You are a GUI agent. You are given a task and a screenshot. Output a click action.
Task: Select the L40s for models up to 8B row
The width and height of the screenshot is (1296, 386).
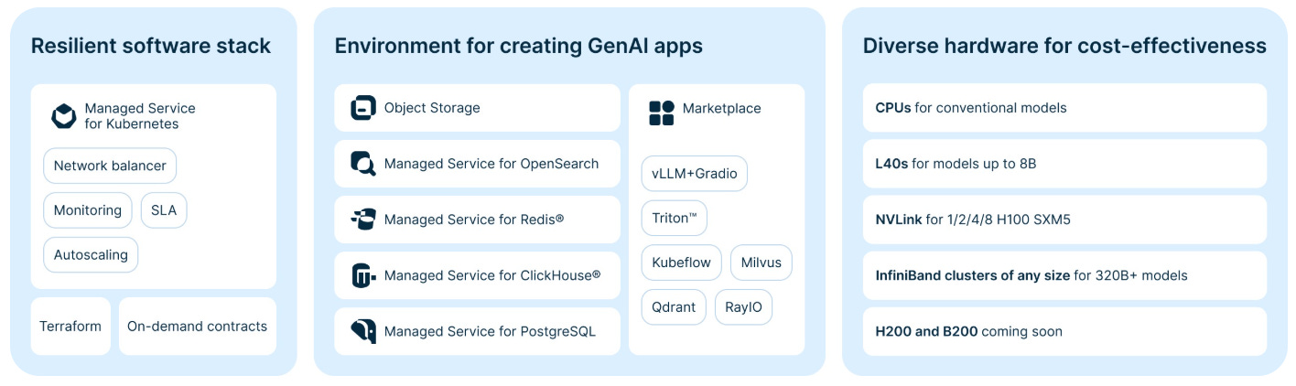1065,164
